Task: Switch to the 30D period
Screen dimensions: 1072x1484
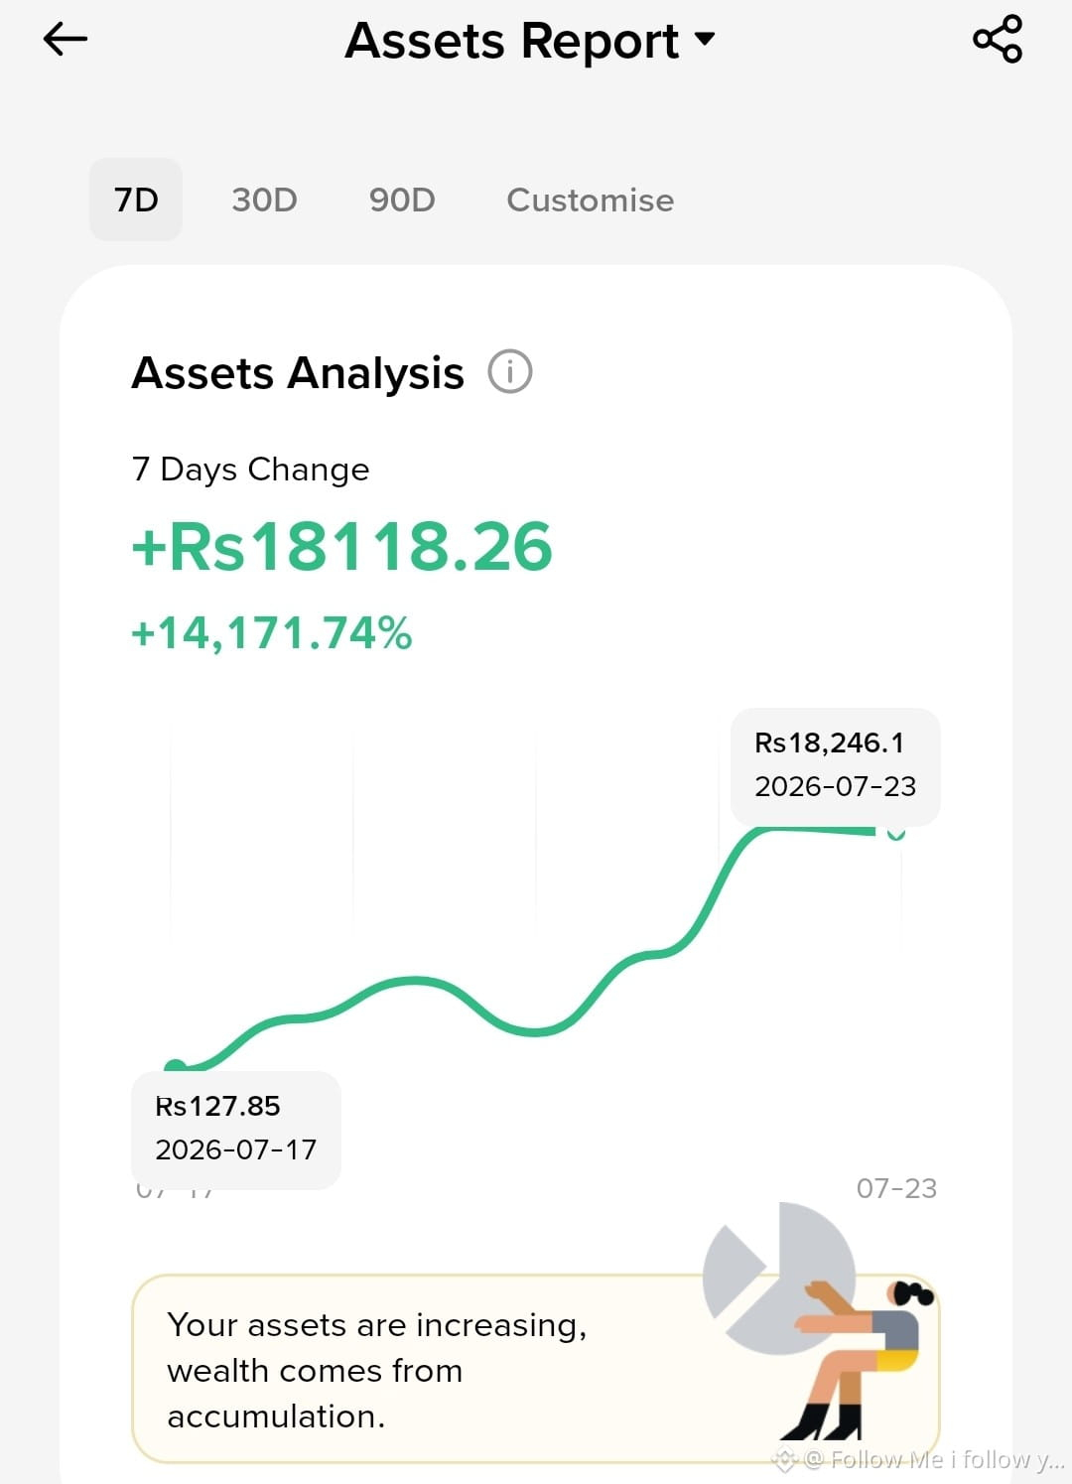Action: 264,200
